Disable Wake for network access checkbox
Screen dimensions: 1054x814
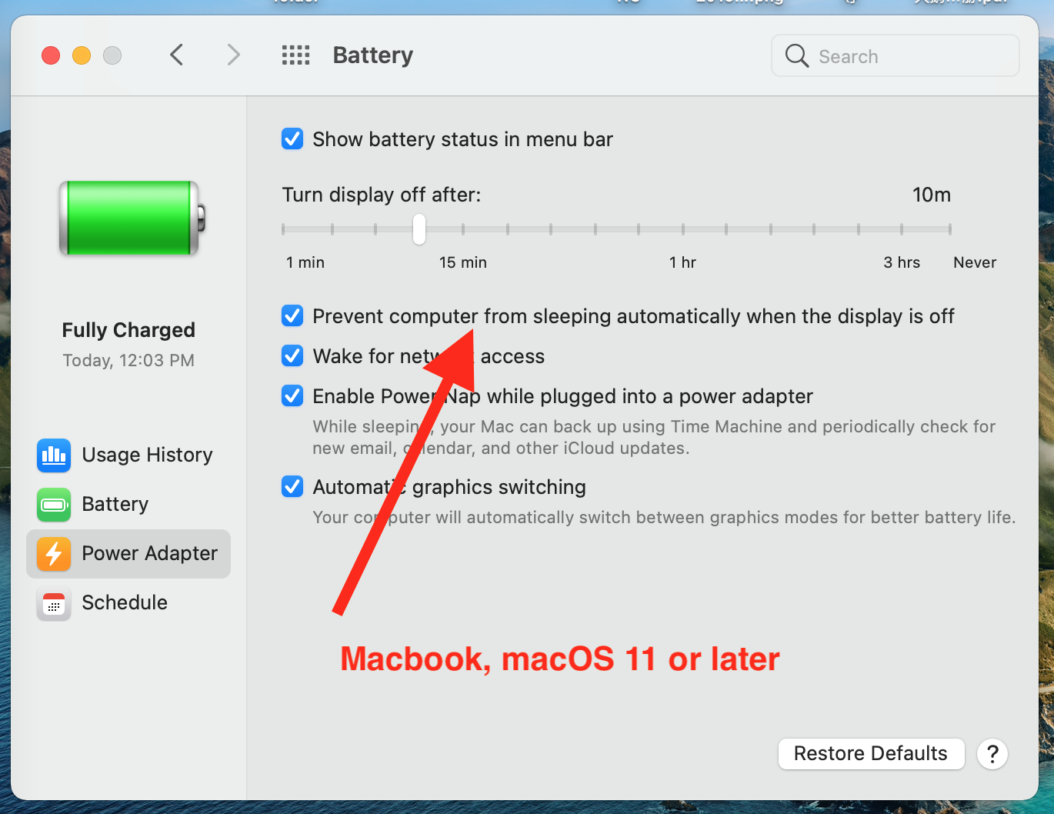[292, 356]
